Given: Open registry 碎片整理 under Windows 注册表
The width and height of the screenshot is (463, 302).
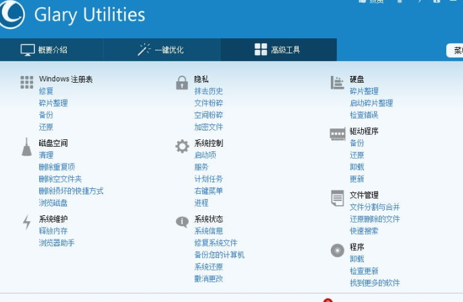Looking at the screenshot, I should coord(53,103).
